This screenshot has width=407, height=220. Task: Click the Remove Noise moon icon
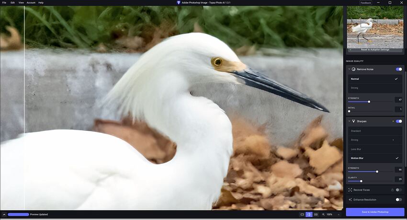coord(354,69)
